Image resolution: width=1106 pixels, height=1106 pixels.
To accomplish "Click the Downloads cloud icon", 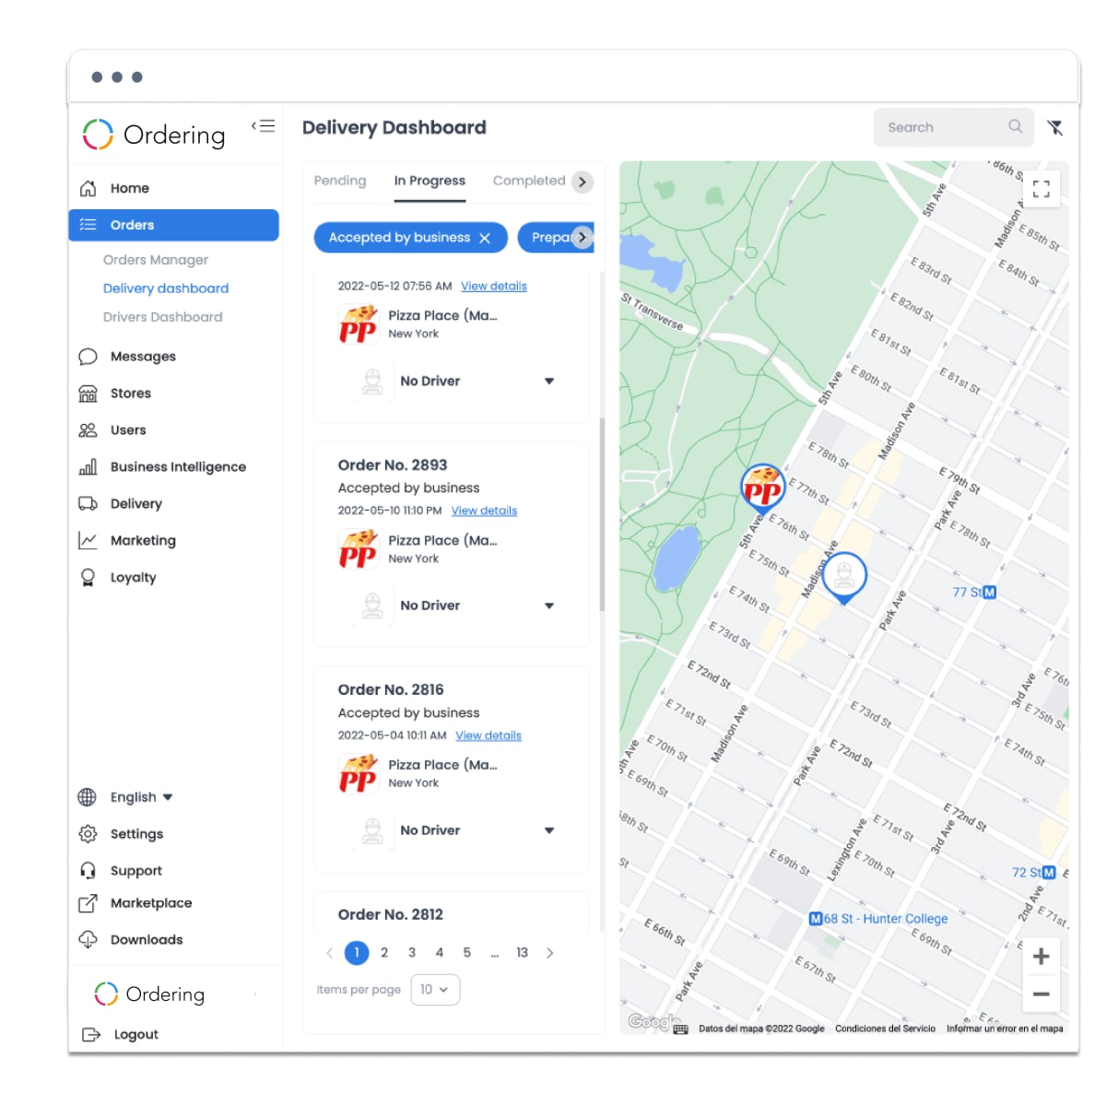I will 88,940.
